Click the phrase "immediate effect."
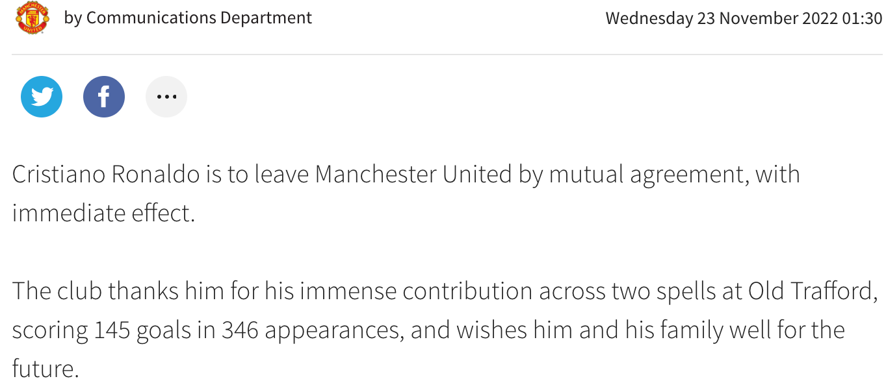Viewport: 886px width, 392px height. (104, 213)
